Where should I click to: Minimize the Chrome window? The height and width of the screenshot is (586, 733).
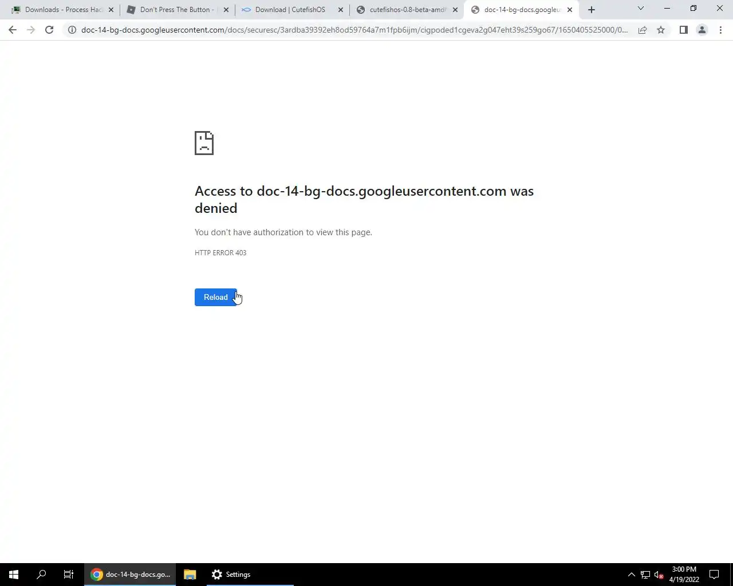(667, 9)
